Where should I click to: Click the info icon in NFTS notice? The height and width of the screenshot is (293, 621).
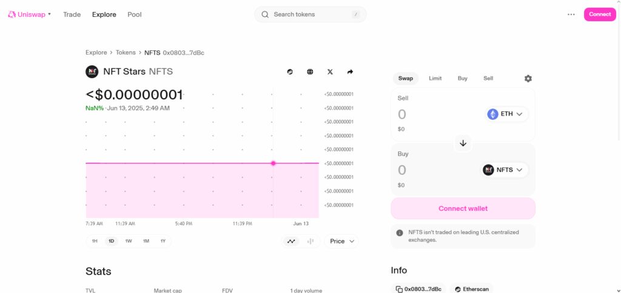pyautogui.click(x=400, y=233)
